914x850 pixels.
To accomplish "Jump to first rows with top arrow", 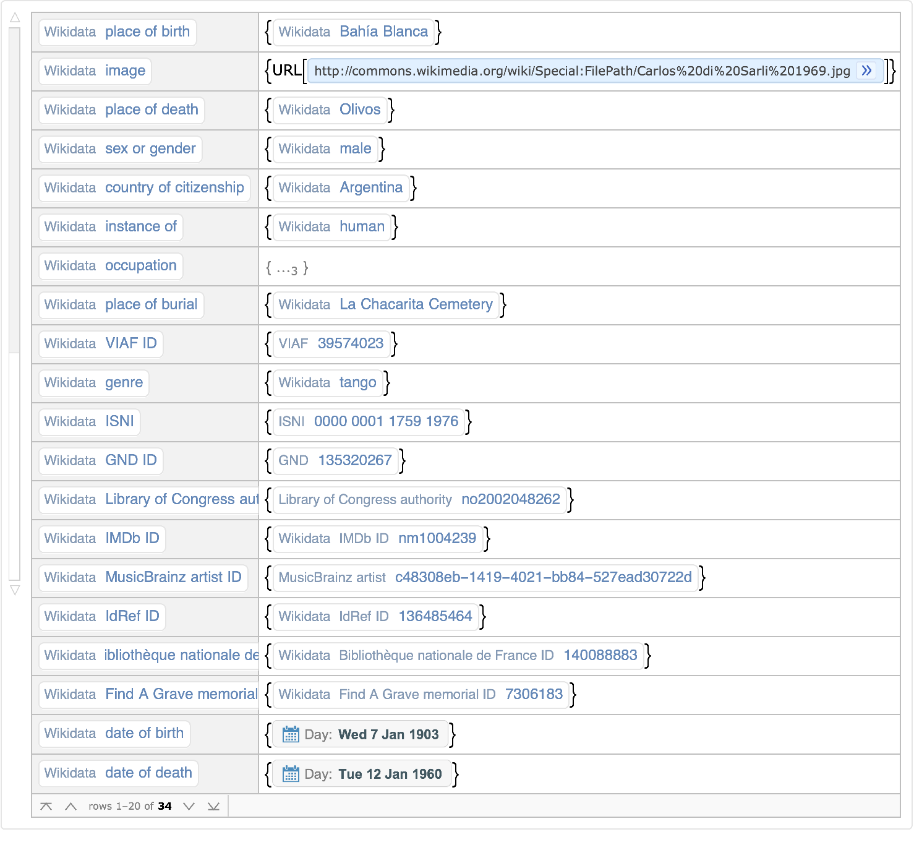I will click(x=46, y=806).
